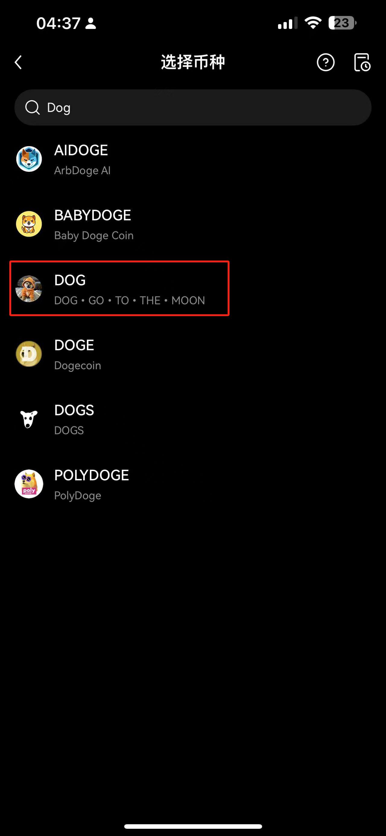Tap the DOG coin avatar
The width and height of the screenshot is (386, 836).
click(29, 289)
